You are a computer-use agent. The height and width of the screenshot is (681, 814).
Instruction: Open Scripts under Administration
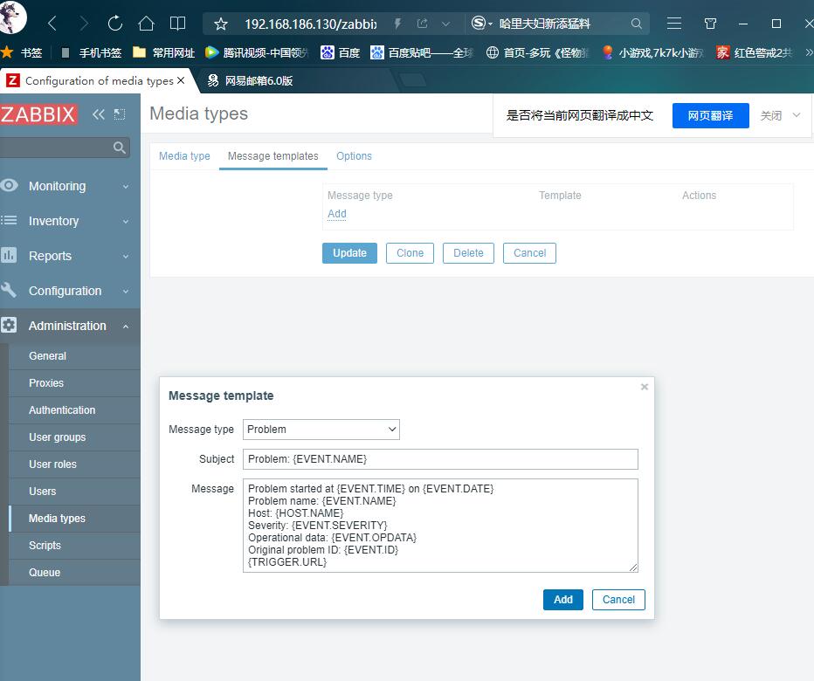click(74, 546)
